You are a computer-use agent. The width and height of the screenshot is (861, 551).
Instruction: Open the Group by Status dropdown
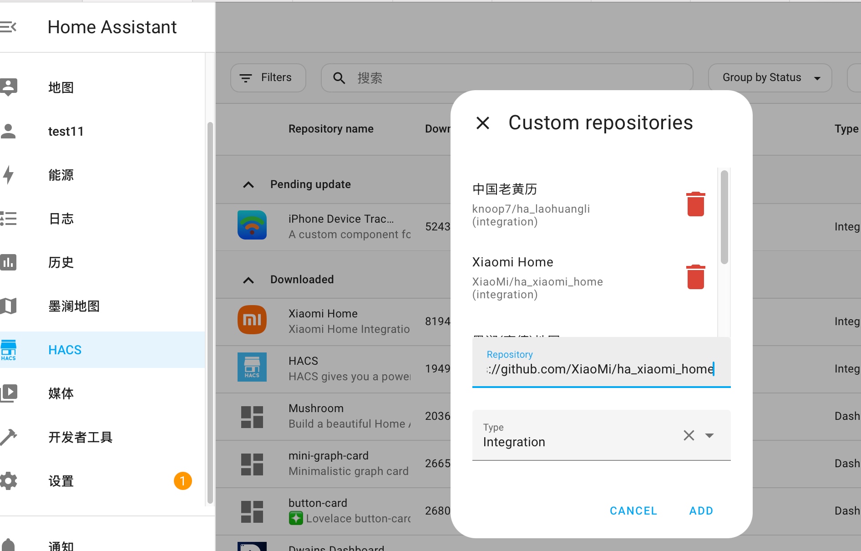click(770, 78)
